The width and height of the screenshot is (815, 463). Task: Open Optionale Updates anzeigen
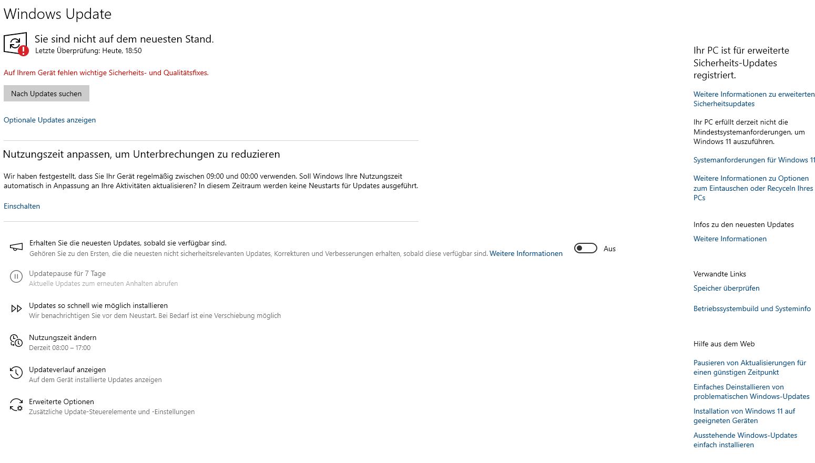[x=49, y=120]
